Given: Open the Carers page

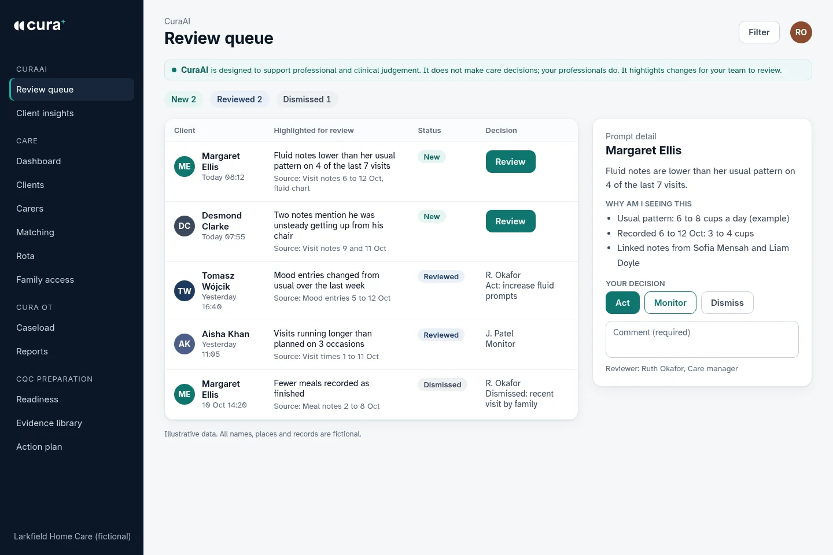Looking at the screenshot, I should [72, 209].
